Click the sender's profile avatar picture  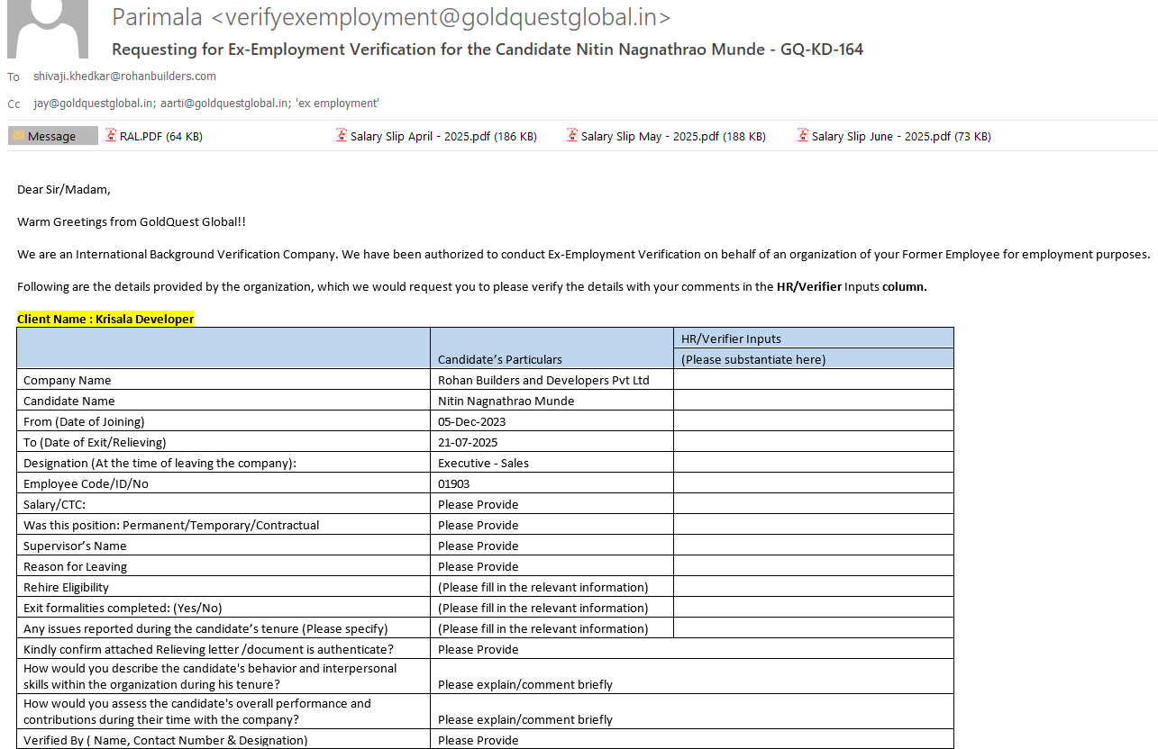click(x=47, y=29)
